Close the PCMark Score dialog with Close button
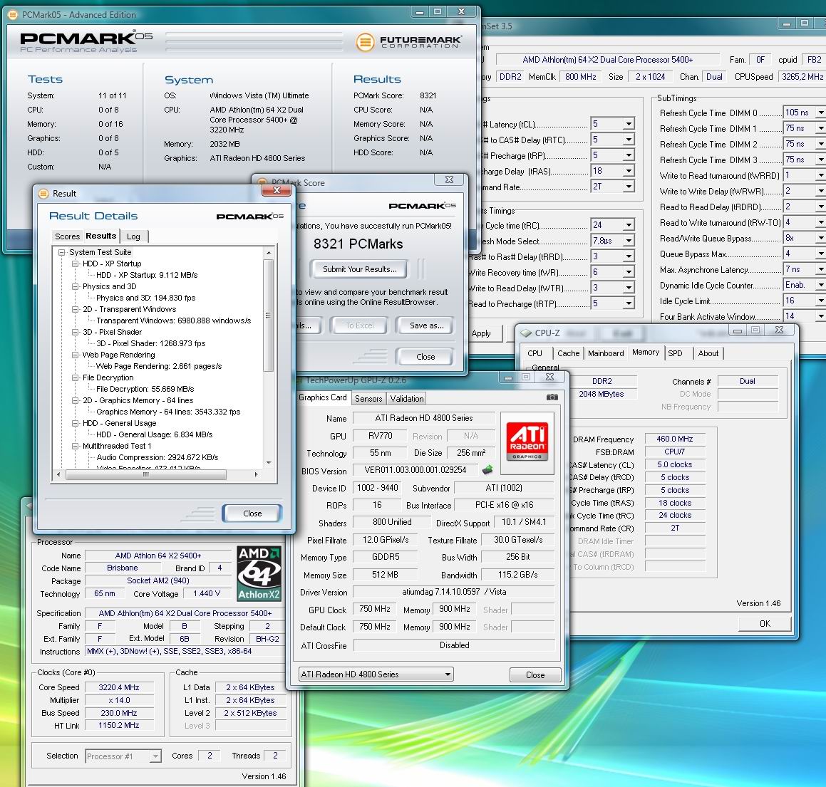This screenshot has width=826, height=787. [425, 356]
